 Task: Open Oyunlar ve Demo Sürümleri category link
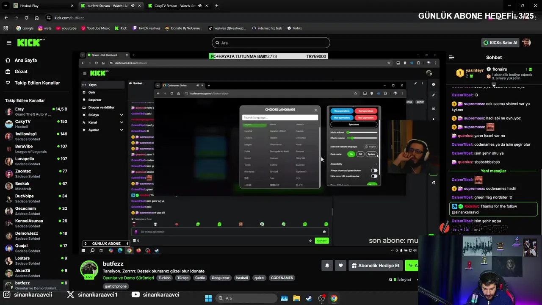point(128,278)
